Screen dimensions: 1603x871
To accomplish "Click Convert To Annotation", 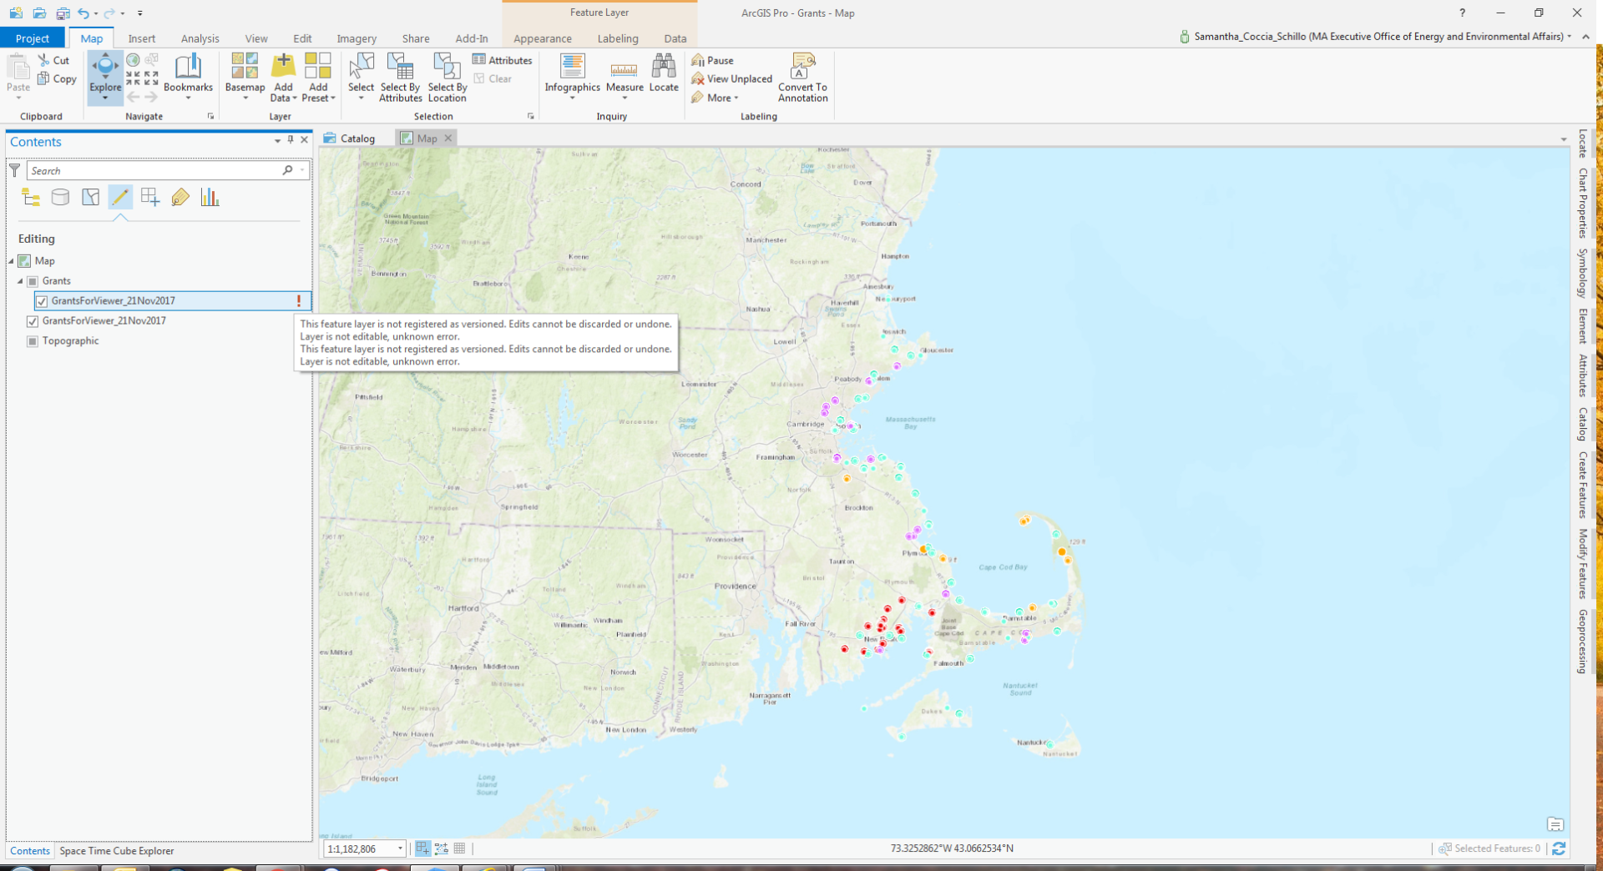I will pyautogui.click(x=802, y=77).
